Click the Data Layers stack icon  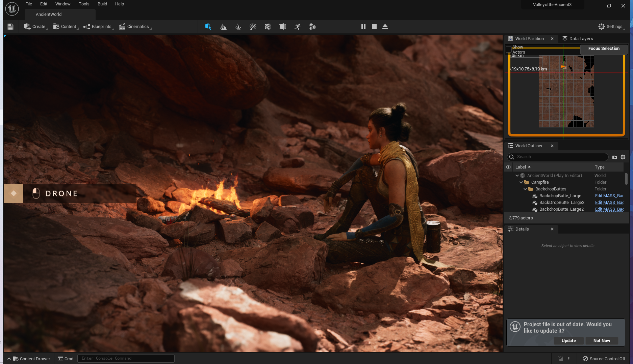(565, 38)
